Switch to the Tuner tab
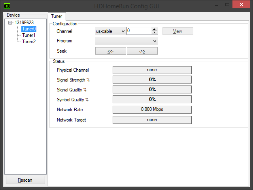 (57, 16)
